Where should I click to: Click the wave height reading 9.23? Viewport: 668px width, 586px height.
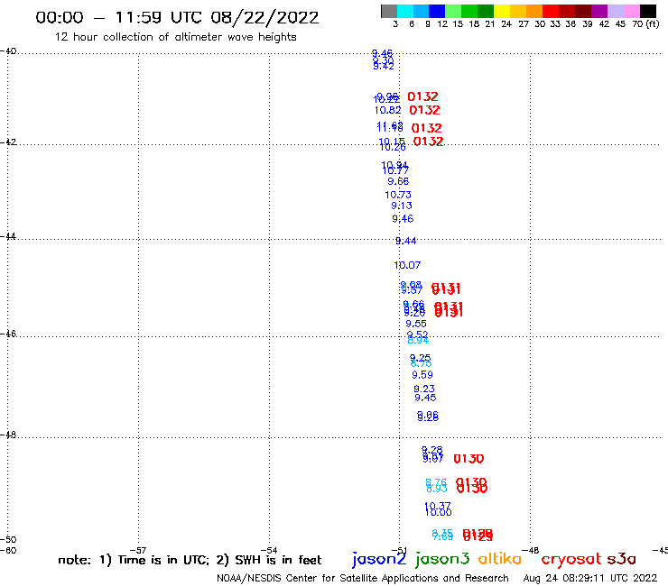424,389
